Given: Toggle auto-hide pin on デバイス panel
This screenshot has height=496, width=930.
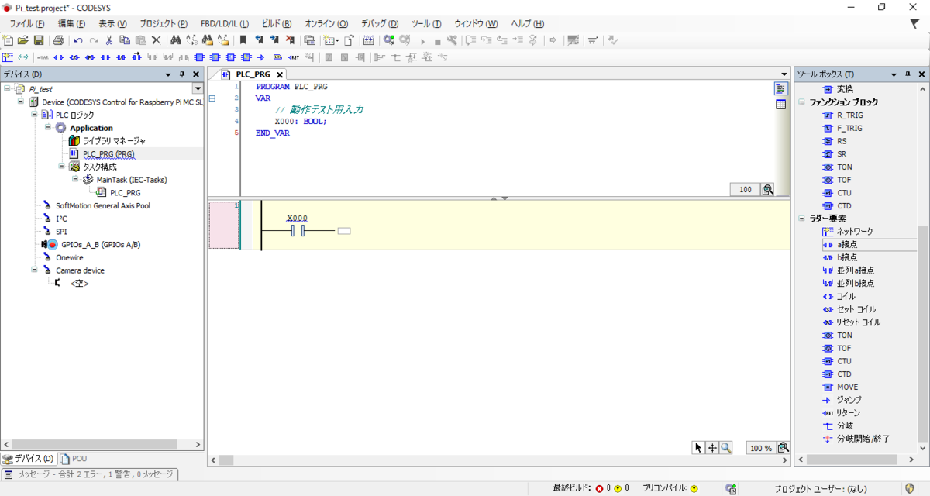Looking at the screenshot, I should [x=182, y=74].
